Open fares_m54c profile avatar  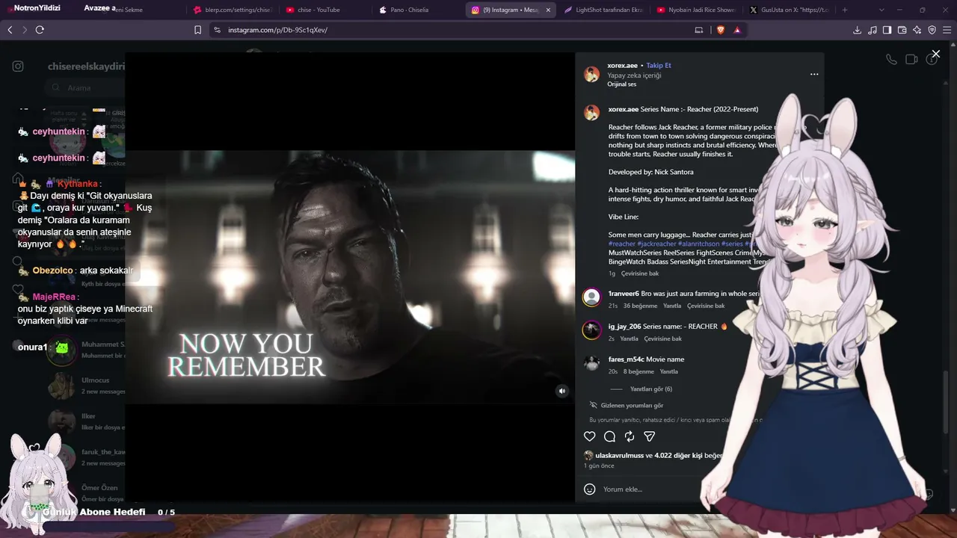(591, 362)
